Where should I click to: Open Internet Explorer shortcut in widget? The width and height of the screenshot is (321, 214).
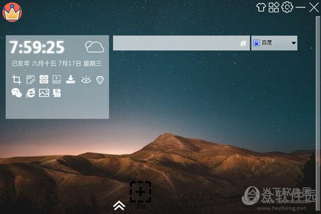(x=30, y=93)
